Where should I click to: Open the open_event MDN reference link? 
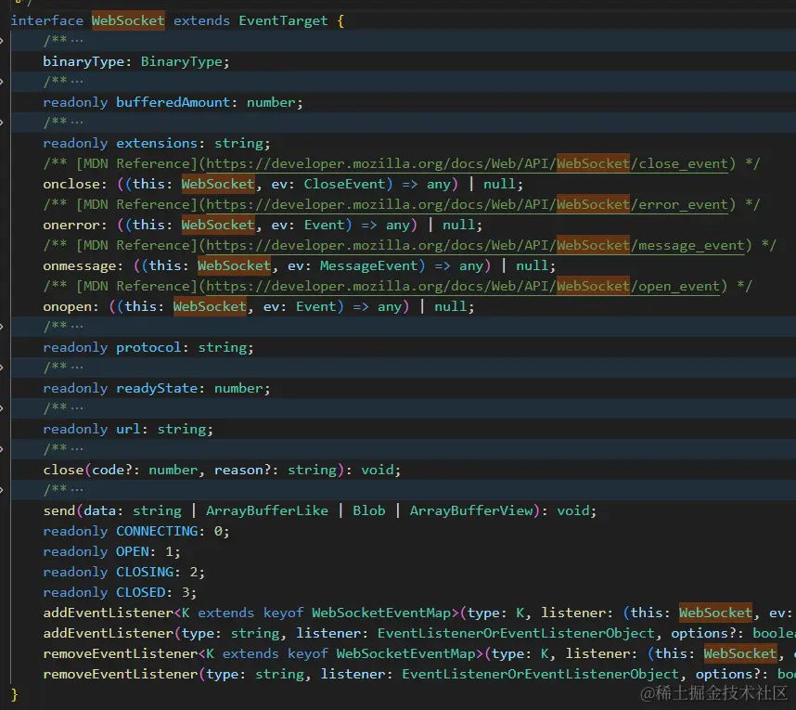463,287
